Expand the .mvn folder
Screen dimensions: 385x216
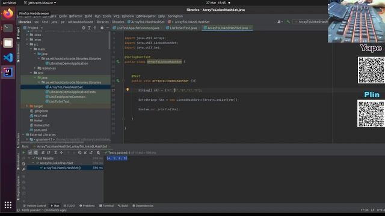[x=27, y=40]
